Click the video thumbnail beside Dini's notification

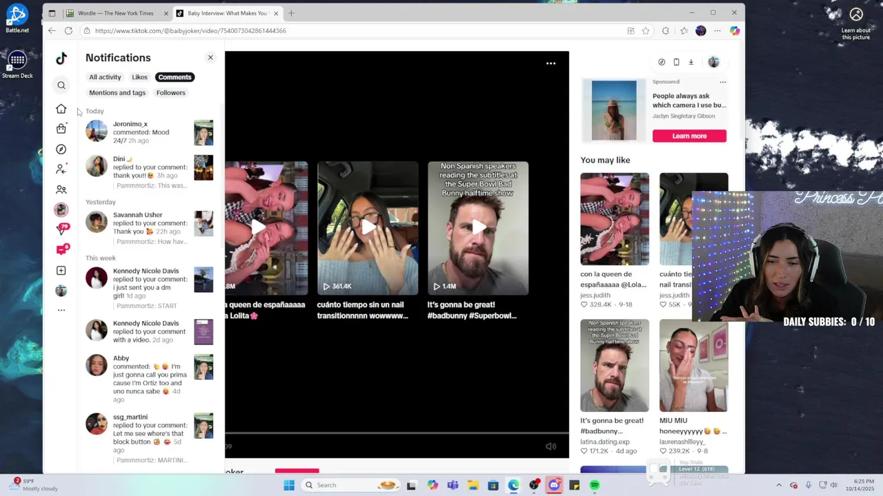204,167
